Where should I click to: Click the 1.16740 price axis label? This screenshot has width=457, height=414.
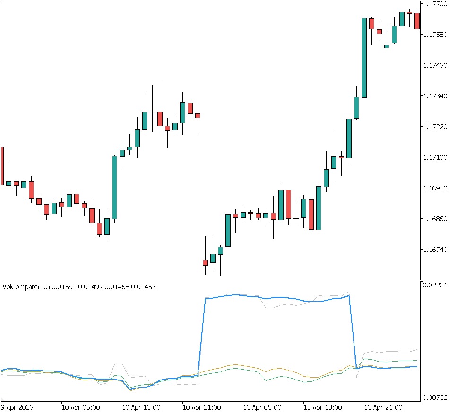pos(435,249)
